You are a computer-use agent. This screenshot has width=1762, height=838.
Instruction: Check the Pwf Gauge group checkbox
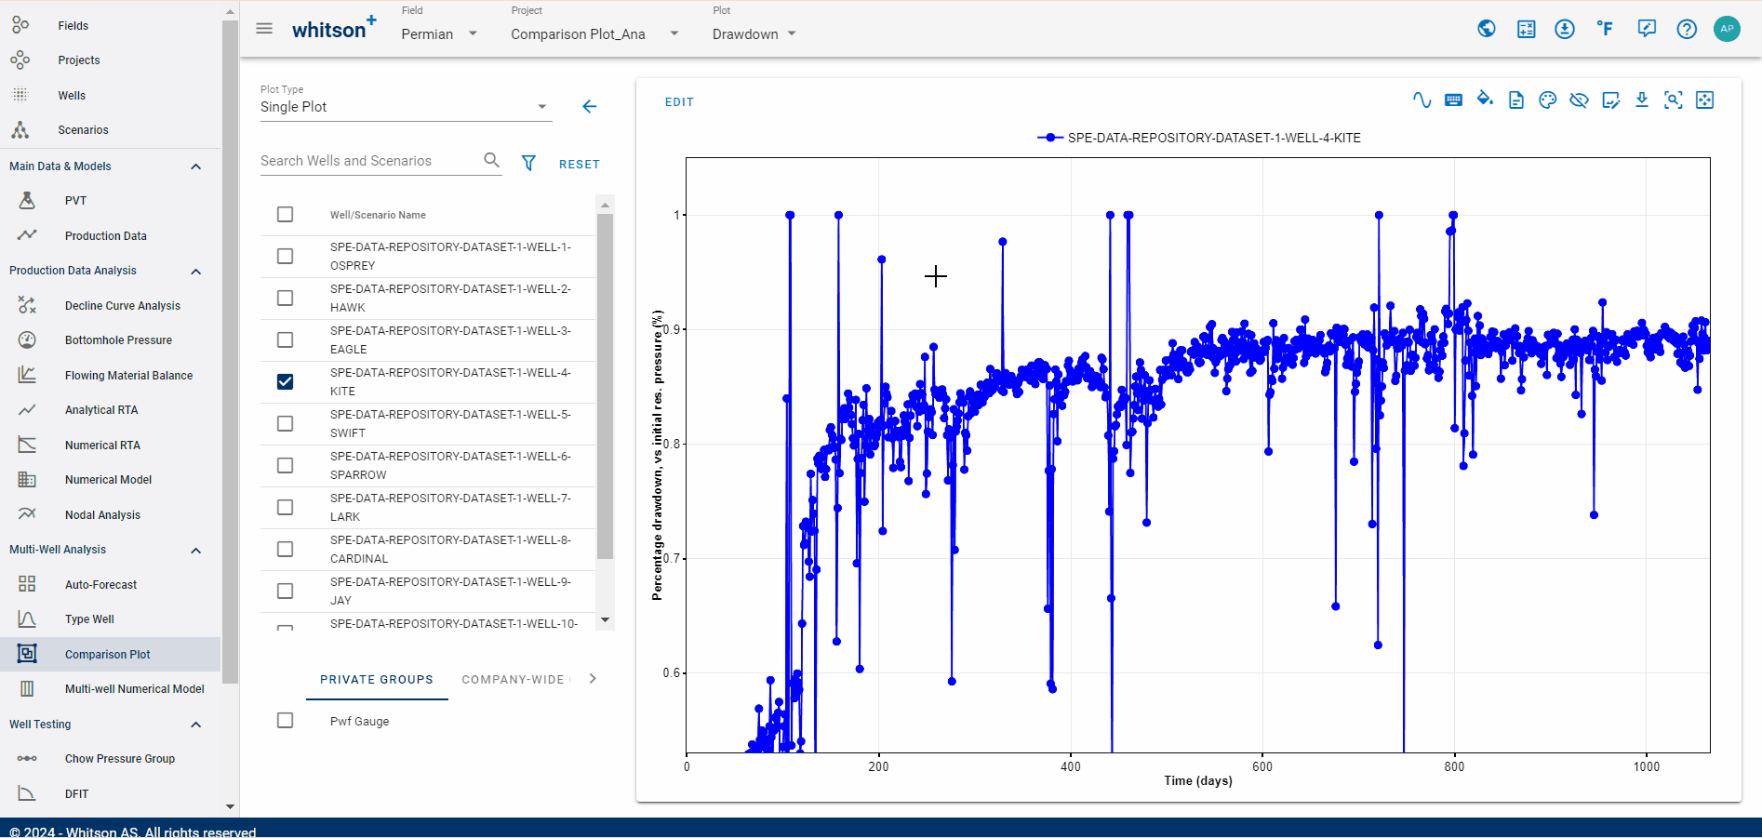coord(286,721)
